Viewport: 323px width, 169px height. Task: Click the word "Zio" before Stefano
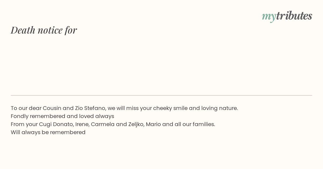click(x=79, y=108)
